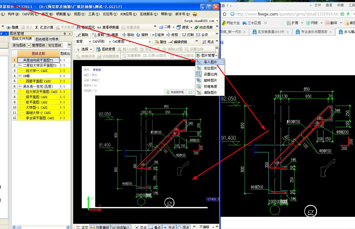
Task: Select the 延伸 extend tool
Action: [158, 35]
